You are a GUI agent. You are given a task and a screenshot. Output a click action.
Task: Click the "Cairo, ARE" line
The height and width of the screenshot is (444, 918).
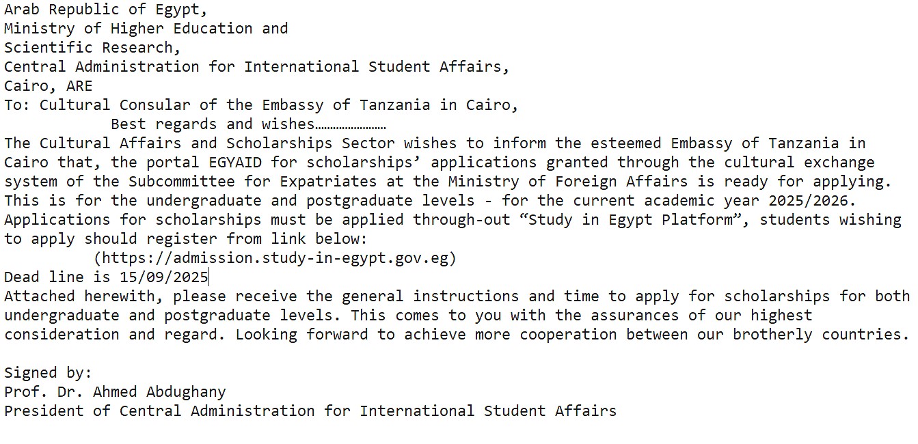pyautogui.click(x=48, y=86)
